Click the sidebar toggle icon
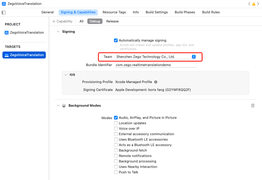 click(x=4, y=12)
